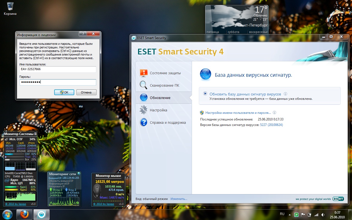
Task: Click Update virus signature database link
Action: click(245, 94)
